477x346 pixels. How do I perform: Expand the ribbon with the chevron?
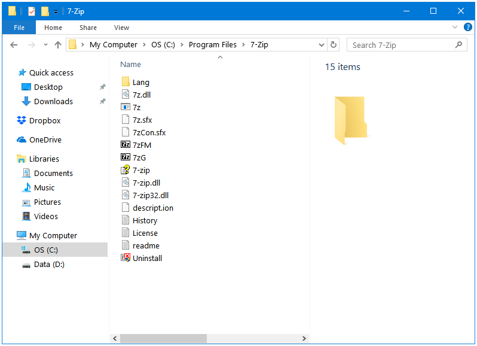click(x=455, y=27)
